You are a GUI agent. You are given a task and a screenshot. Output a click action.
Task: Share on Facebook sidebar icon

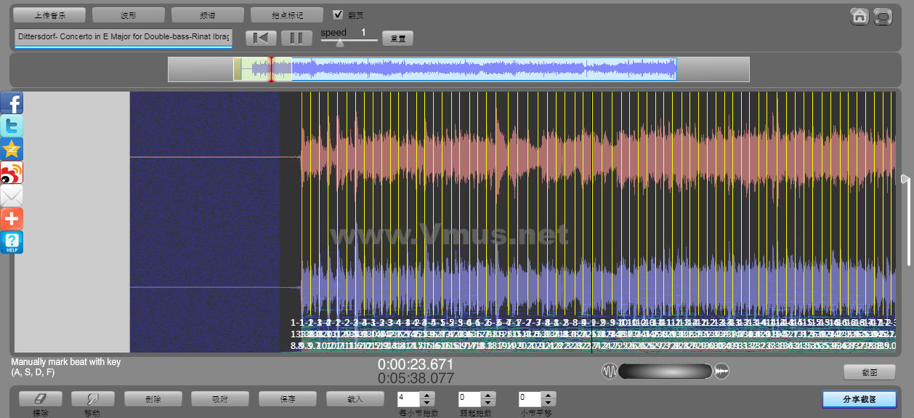click(x=12, y=103)
